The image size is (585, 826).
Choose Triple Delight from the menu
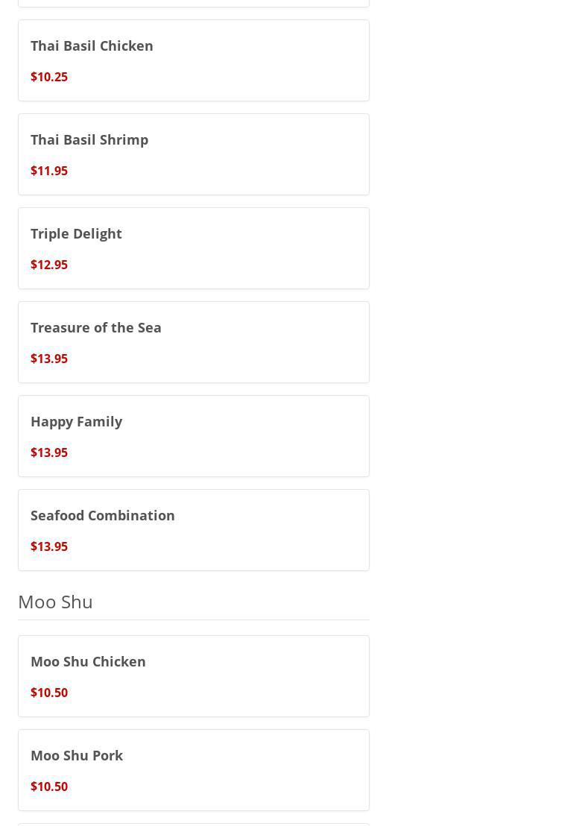(76, 233)
